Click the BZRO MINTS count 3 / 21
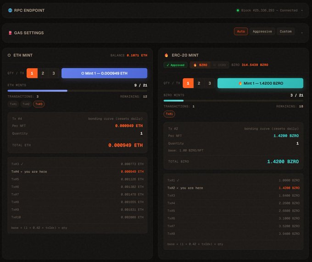The width and height of the screenshot is (312, 262). (x=297, y=95)
